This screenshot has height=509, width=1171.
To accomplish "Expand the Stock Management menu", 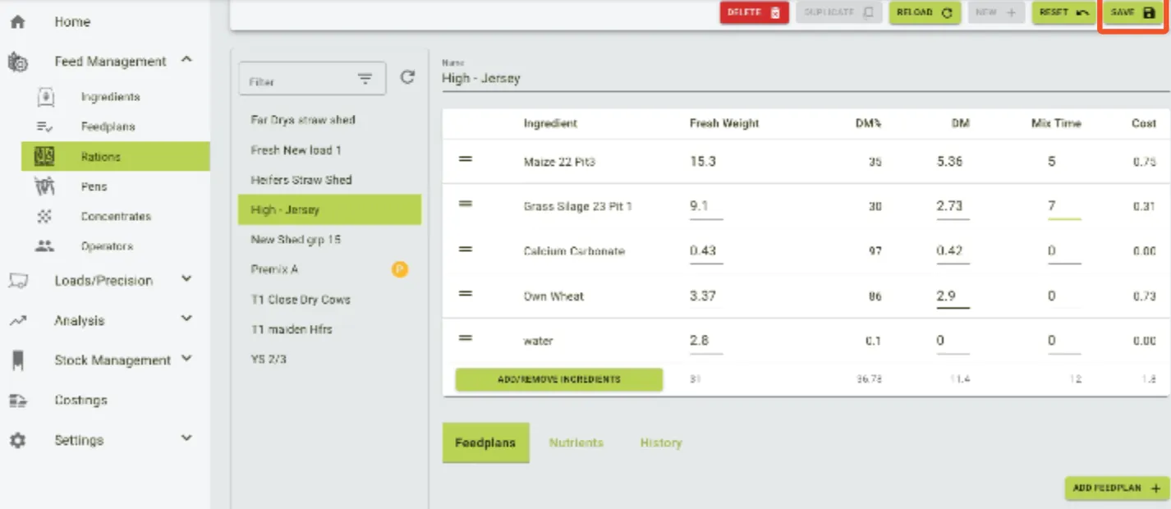I will point(186,360).
